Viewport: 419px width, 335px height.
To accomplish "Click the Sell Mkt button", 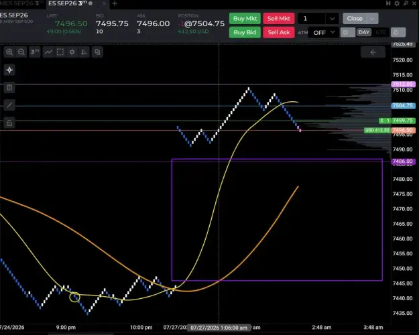I will pos(279,19).
